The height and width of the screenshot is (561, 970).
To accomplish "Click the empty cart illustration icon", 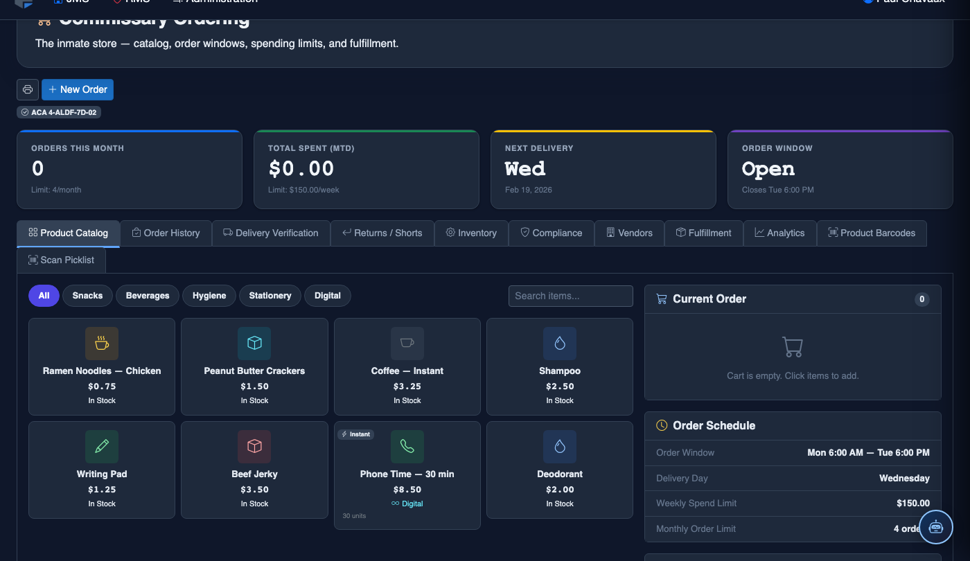I will (x=793, y=347).
